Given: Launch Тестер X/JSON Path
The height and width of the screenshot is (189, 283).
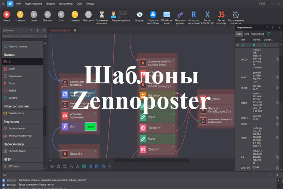Looking at the screenshot, I should [208, 17].
